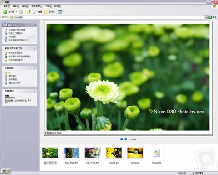Open My Network Places link

(x=13, y=83)
